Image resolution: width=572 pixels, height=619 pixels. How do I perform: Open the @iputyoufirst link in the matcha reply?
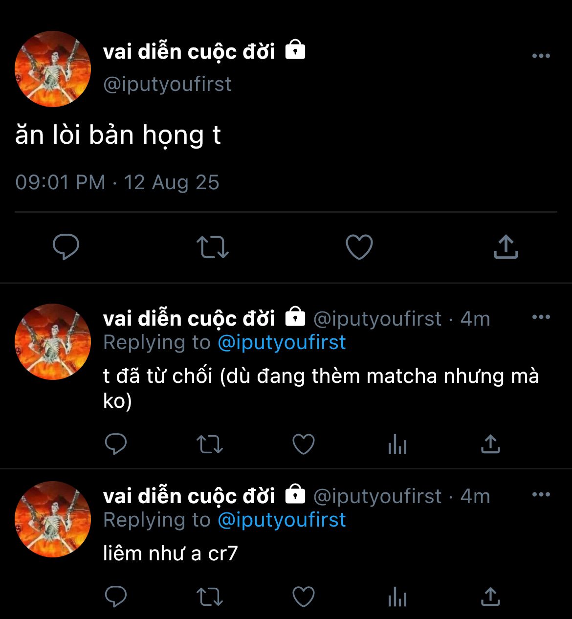(282, 342)
